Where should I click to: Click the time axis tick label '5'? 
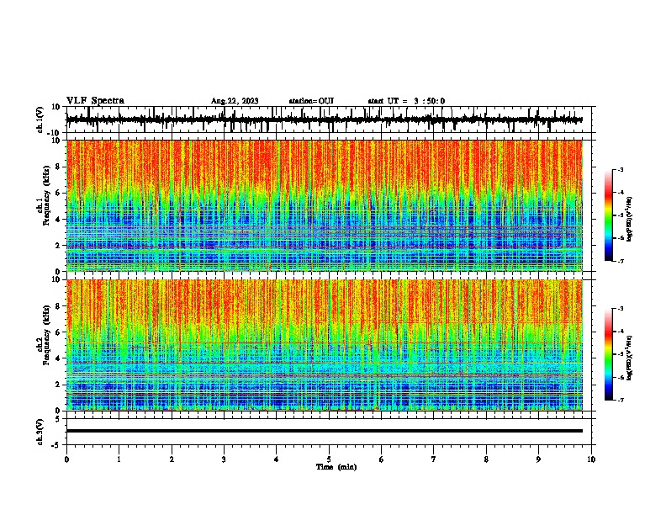click(329, 459)
